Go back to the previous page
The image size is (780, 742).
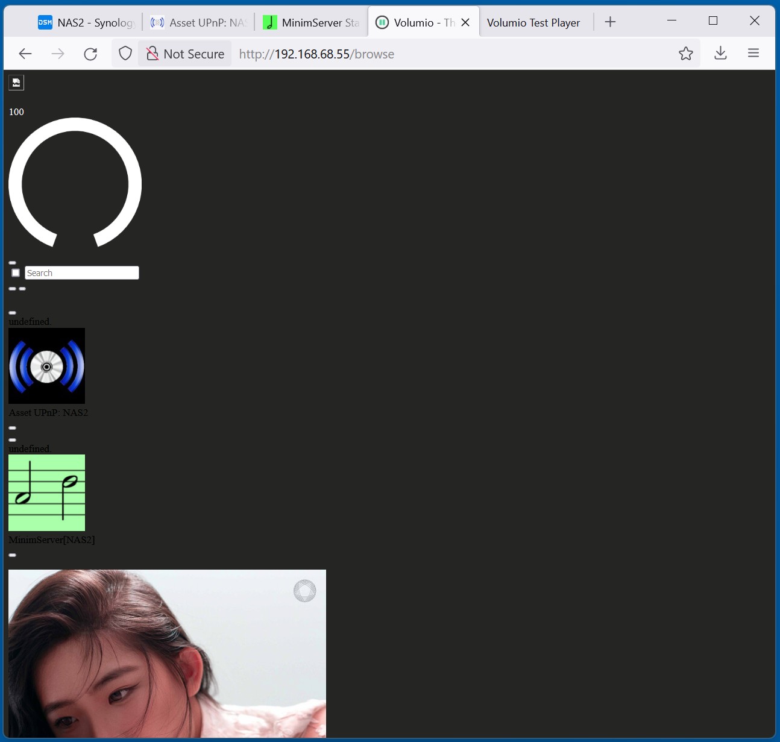point(25,54)
